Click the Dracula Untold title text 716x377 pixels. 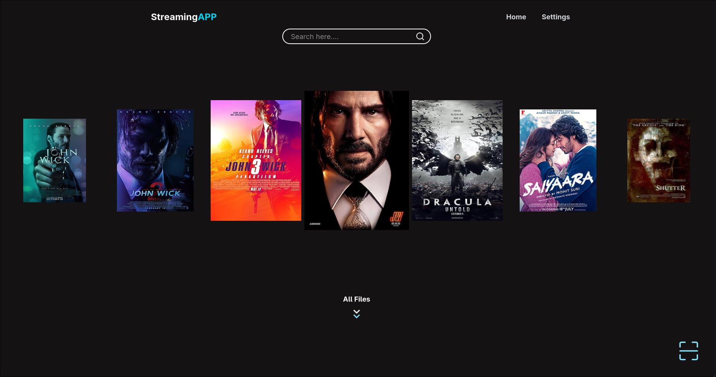click(457, 205)
